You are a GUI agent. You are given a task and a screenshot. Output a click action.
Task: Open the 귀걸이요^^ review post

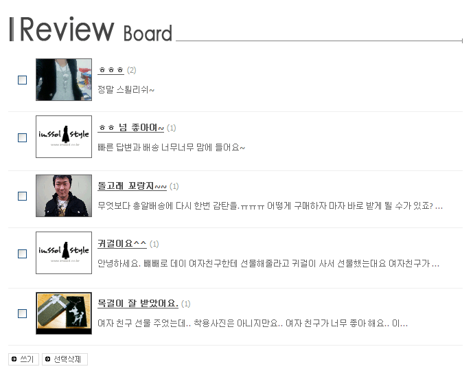[x=122, y=244]
